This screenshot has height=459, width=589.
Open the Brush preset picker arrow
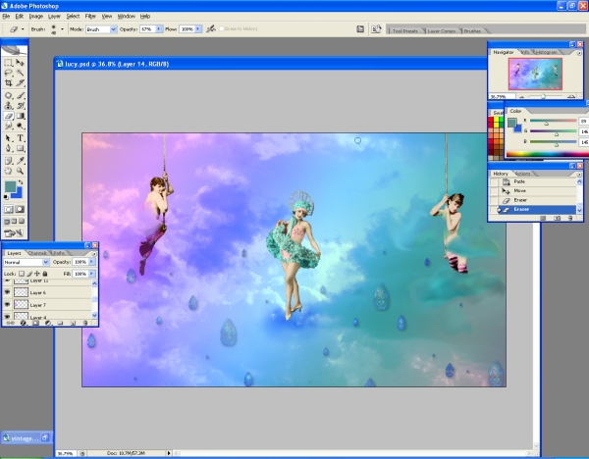coord(62,28)
